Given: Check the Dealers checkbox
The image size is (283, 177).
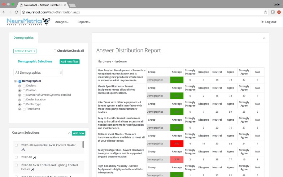Looking at the screenshot, I should click(x=24, y=86).
